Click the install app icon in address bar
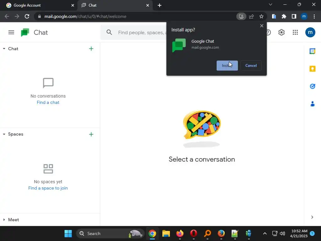 point(241,16)
